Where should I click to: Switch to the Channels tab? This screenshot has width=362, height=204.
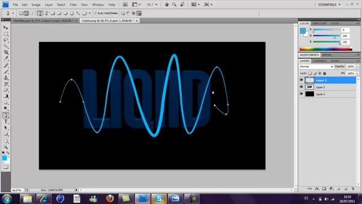(320, 61)
